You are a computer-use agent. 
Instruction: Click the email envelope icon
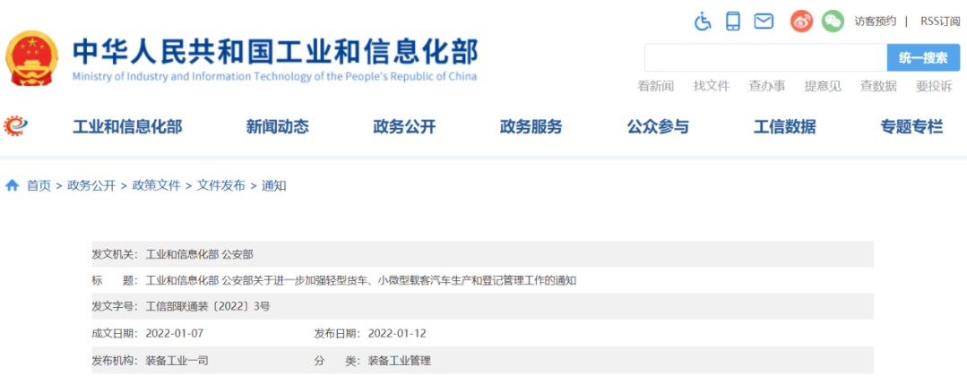coord(764,21)
